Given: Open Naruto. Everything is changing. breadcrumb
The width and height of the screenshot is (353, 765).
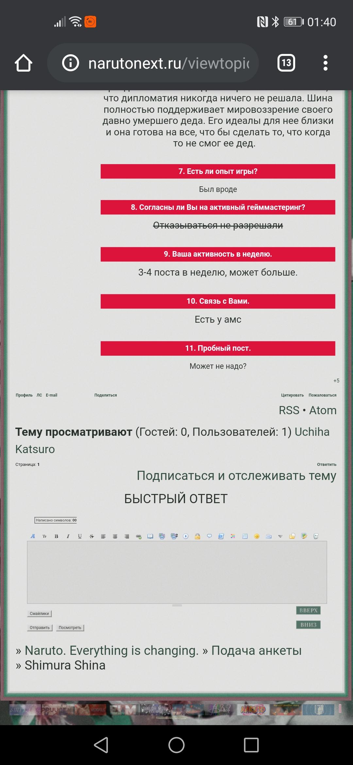Looking at the screenshot, I should (111, 651).
